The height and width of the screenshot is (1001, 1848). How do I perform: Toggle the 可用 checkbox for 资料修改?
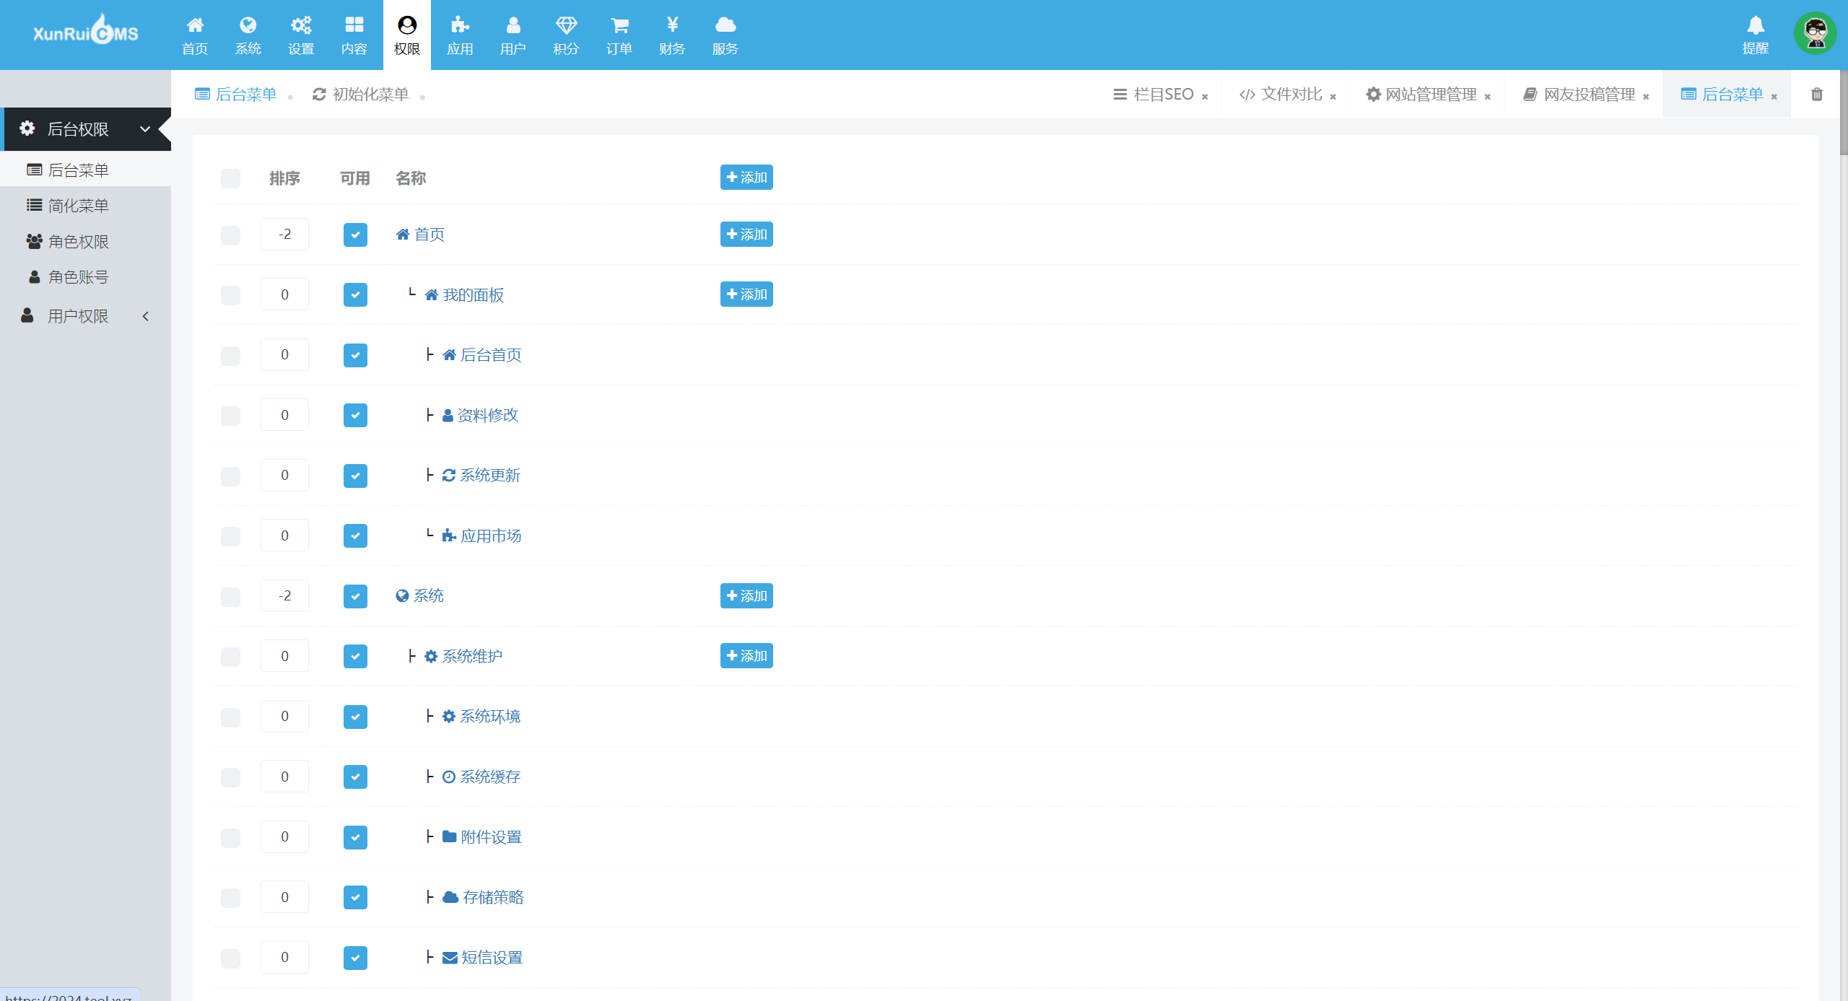point(355,415)
